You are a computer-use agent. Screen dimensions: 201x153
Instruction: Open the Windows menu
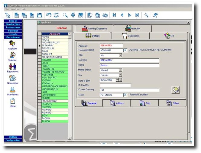click(15, 9)
